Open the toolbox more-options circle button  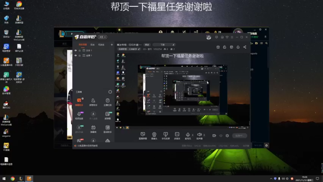pyautogui.click(x=110, y=92)
